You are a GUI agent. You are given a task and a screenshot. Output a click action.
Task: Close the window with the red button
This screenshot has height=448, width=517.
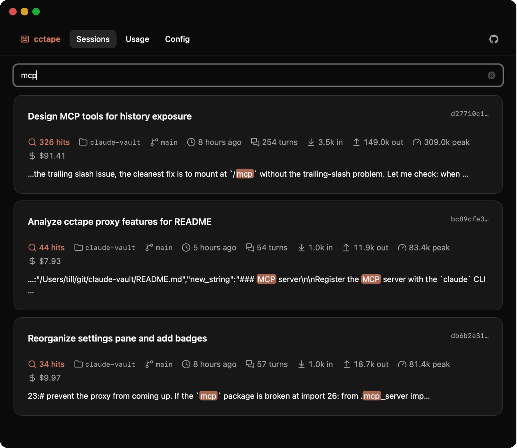pyautogui.click(x=13, y=12)
